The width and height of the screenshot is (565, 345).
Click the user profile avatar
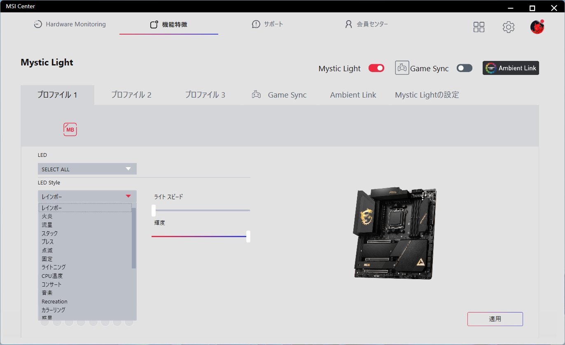pyautogui.click(x=537, y=27)
